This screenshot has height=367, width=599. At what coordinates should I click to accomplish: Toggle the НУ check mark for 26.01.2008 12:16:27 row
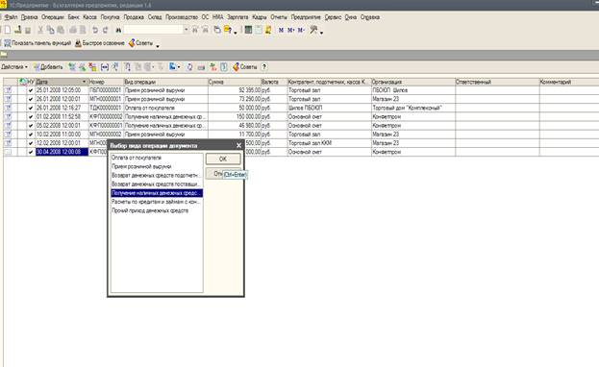click(31, 108)
